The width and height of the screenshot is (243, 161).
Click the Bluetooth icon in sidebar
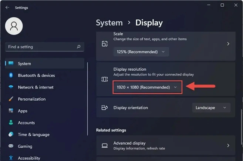pyautogui.click(x=11, y=75)
